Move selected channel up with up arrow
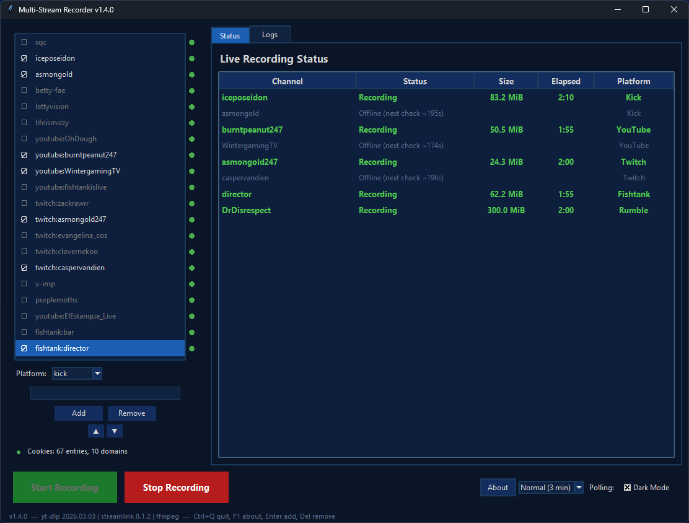Image resolution: width=689 pixels, height=523 pixels. pyautogui.click(x=96, y=431)
